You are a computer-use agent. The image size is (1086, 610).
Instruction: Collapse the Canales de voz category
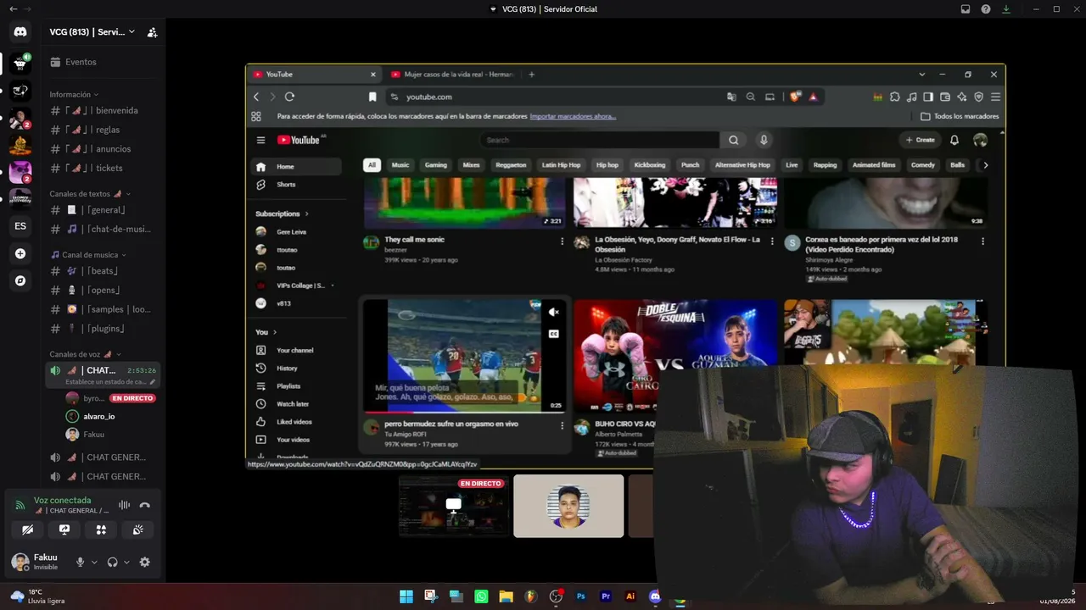85,354
